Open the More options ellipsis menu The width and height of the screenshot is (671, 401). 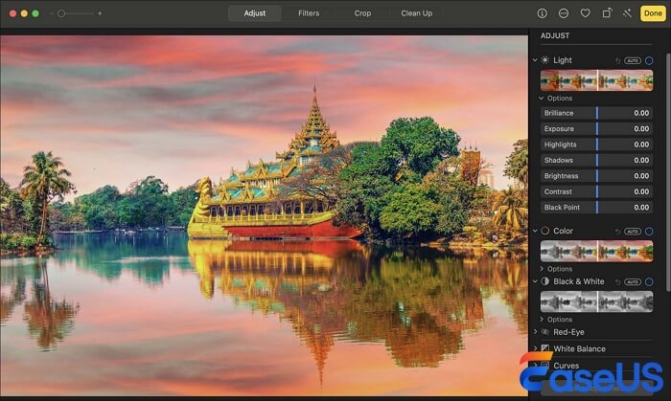(x=563, y=13)
